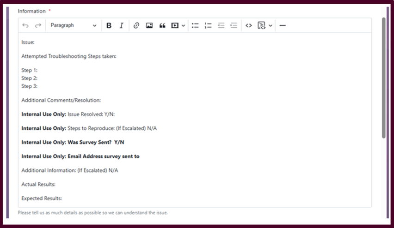Click the Redo arrow icon
The height and width of the screenshot is (228, 394).
pyautogui.click(x=38, y=26)
